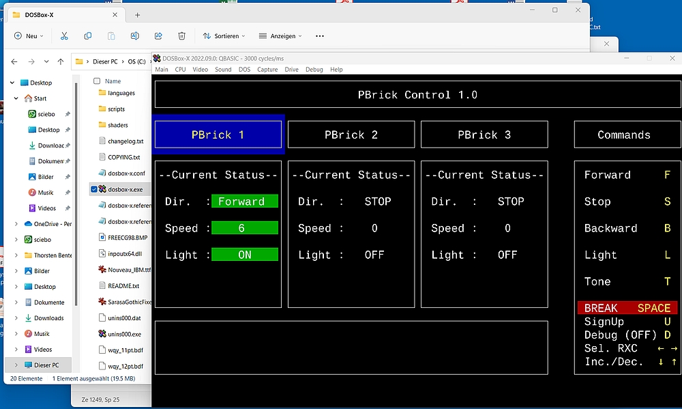
Task: Expand the Downloads tree node
Action: point(16,318)
